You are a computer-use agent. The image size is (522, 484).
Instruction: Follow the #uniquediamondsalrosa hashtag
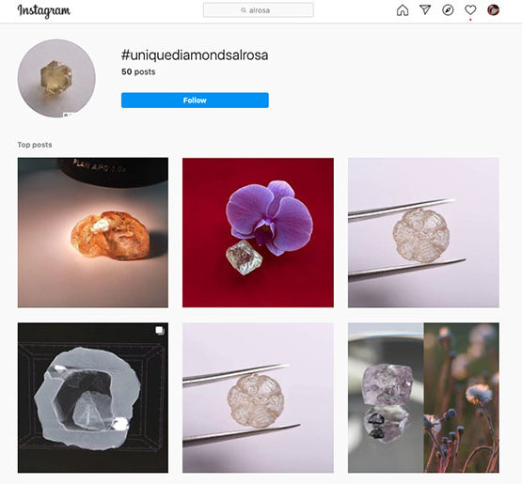tap(195, 101)
